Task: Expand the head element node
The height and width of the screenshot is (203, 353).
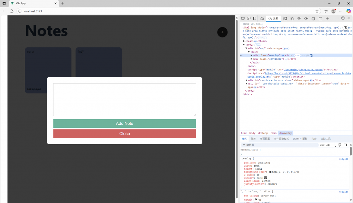Action: tap(244, 41)
